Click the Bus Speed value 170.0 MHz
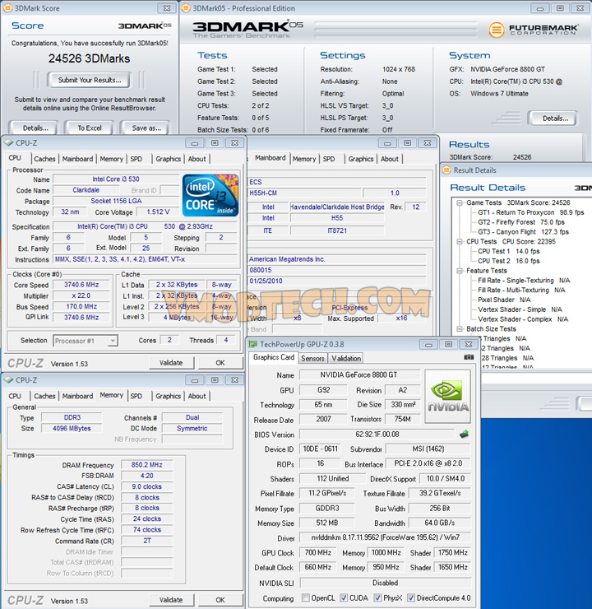 (x=81, y=306)
